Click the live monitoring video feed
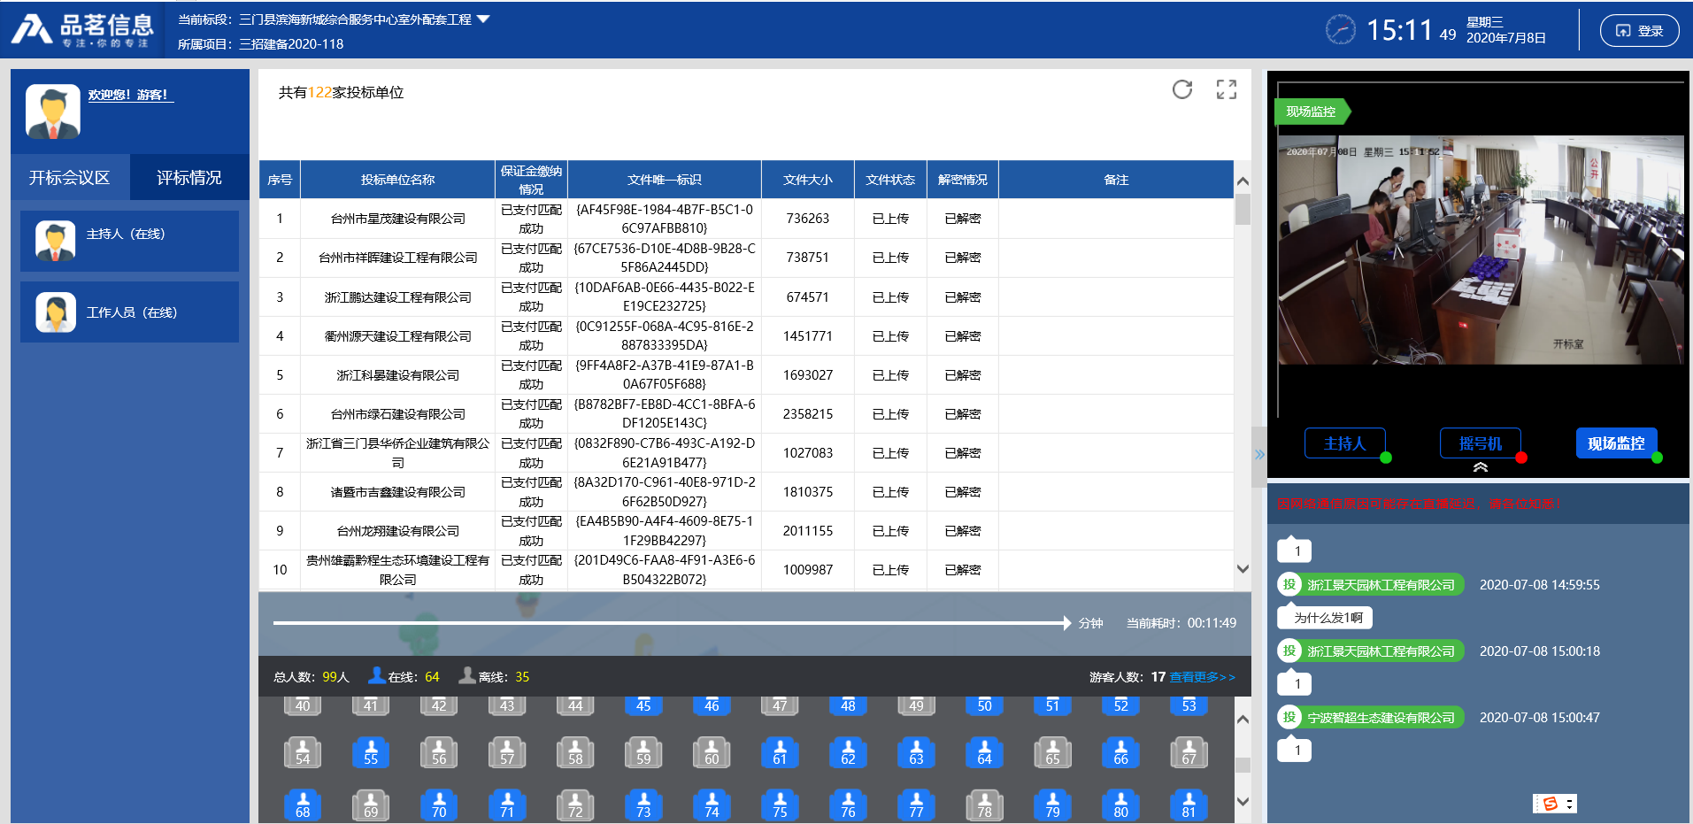 (1481, 250)
